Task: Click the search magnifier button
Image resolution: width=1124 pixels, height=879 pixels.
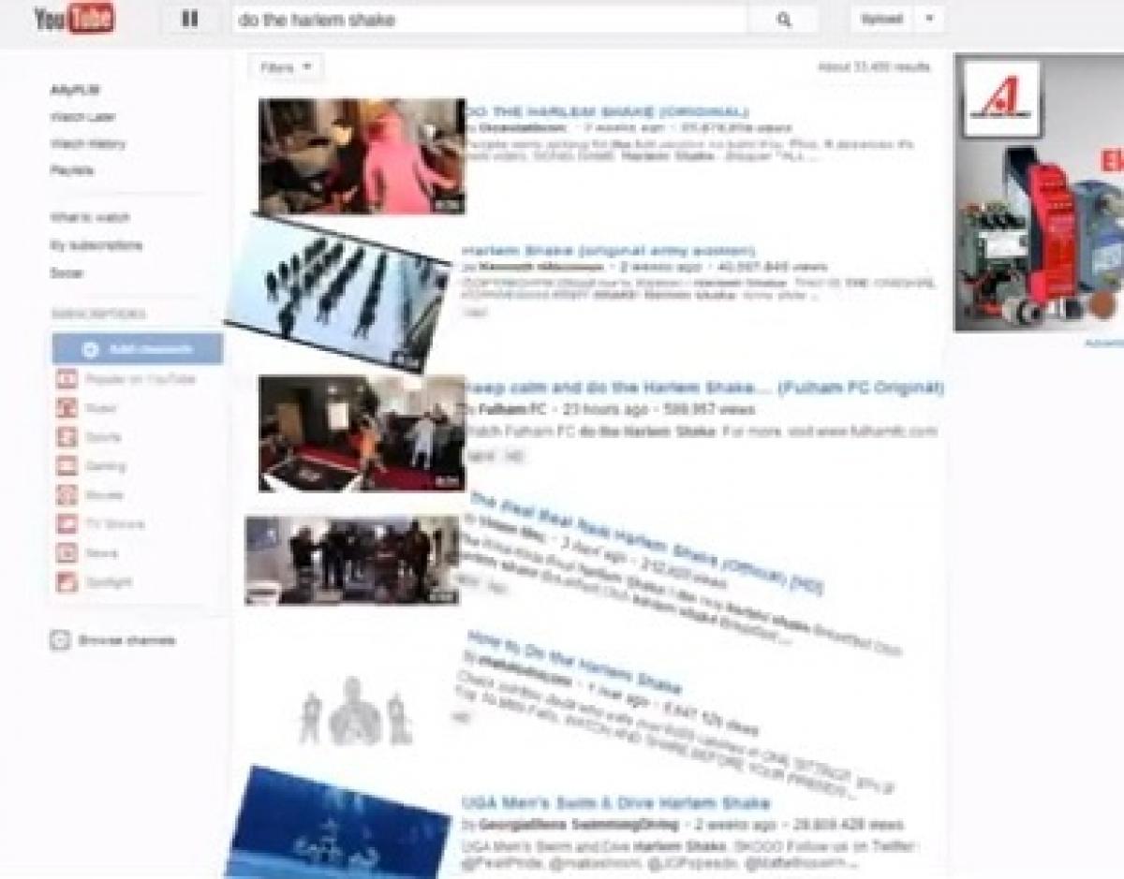Action: pyautogui.click(x=784, y=20)
